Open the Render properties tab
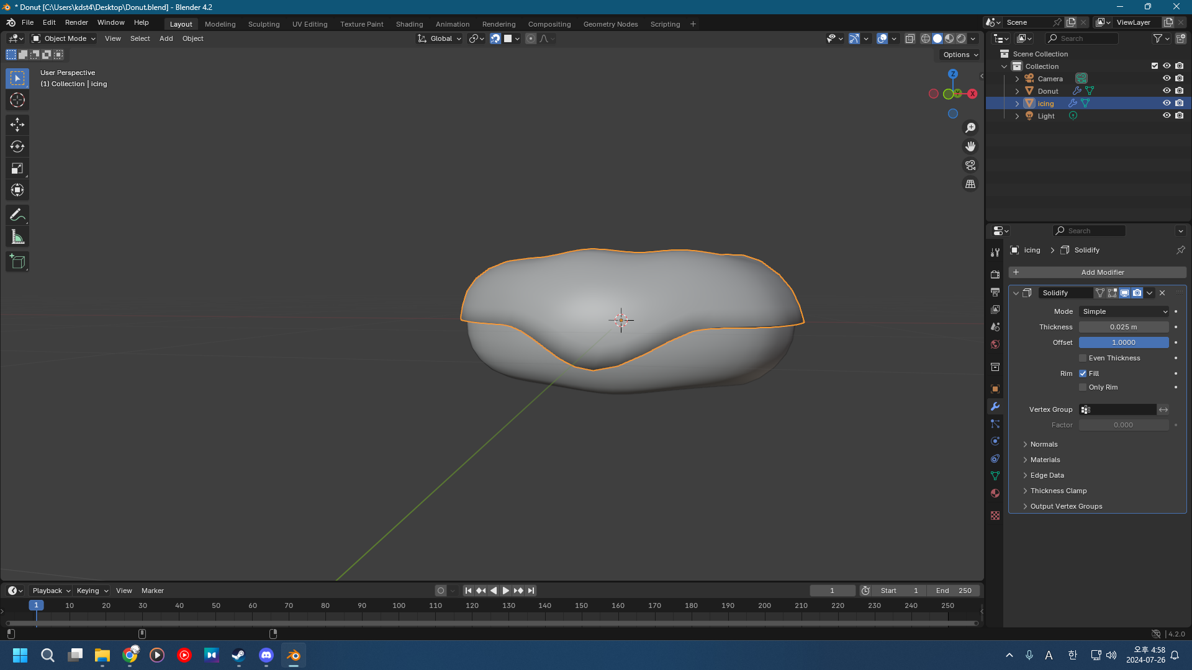1192x670 pixels. [x=995, y=274]
